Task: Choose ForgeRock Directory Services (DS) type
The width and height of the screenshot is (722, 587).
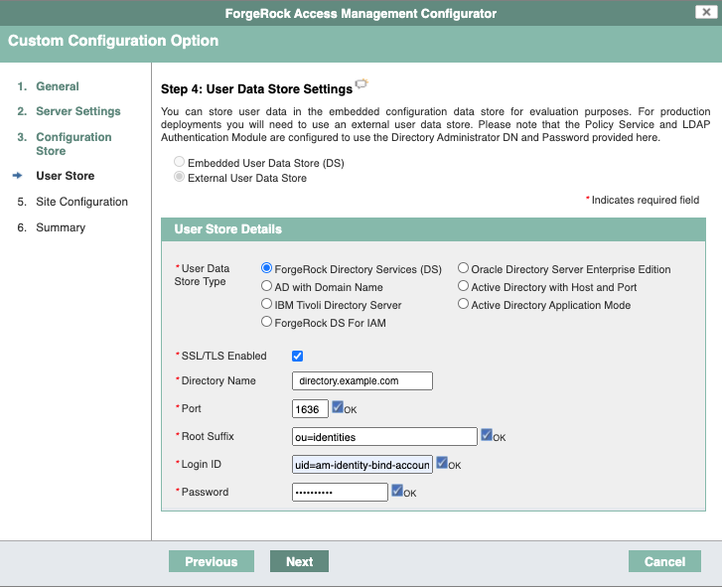Action: (266, 268)
